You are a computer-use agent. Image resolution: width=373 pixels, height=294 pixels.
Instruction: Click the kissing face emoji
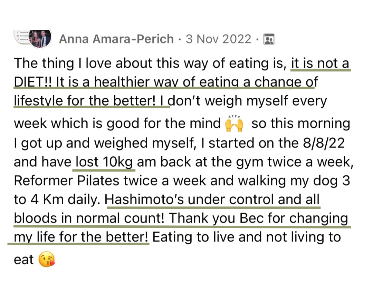click(x=47, y=260)
